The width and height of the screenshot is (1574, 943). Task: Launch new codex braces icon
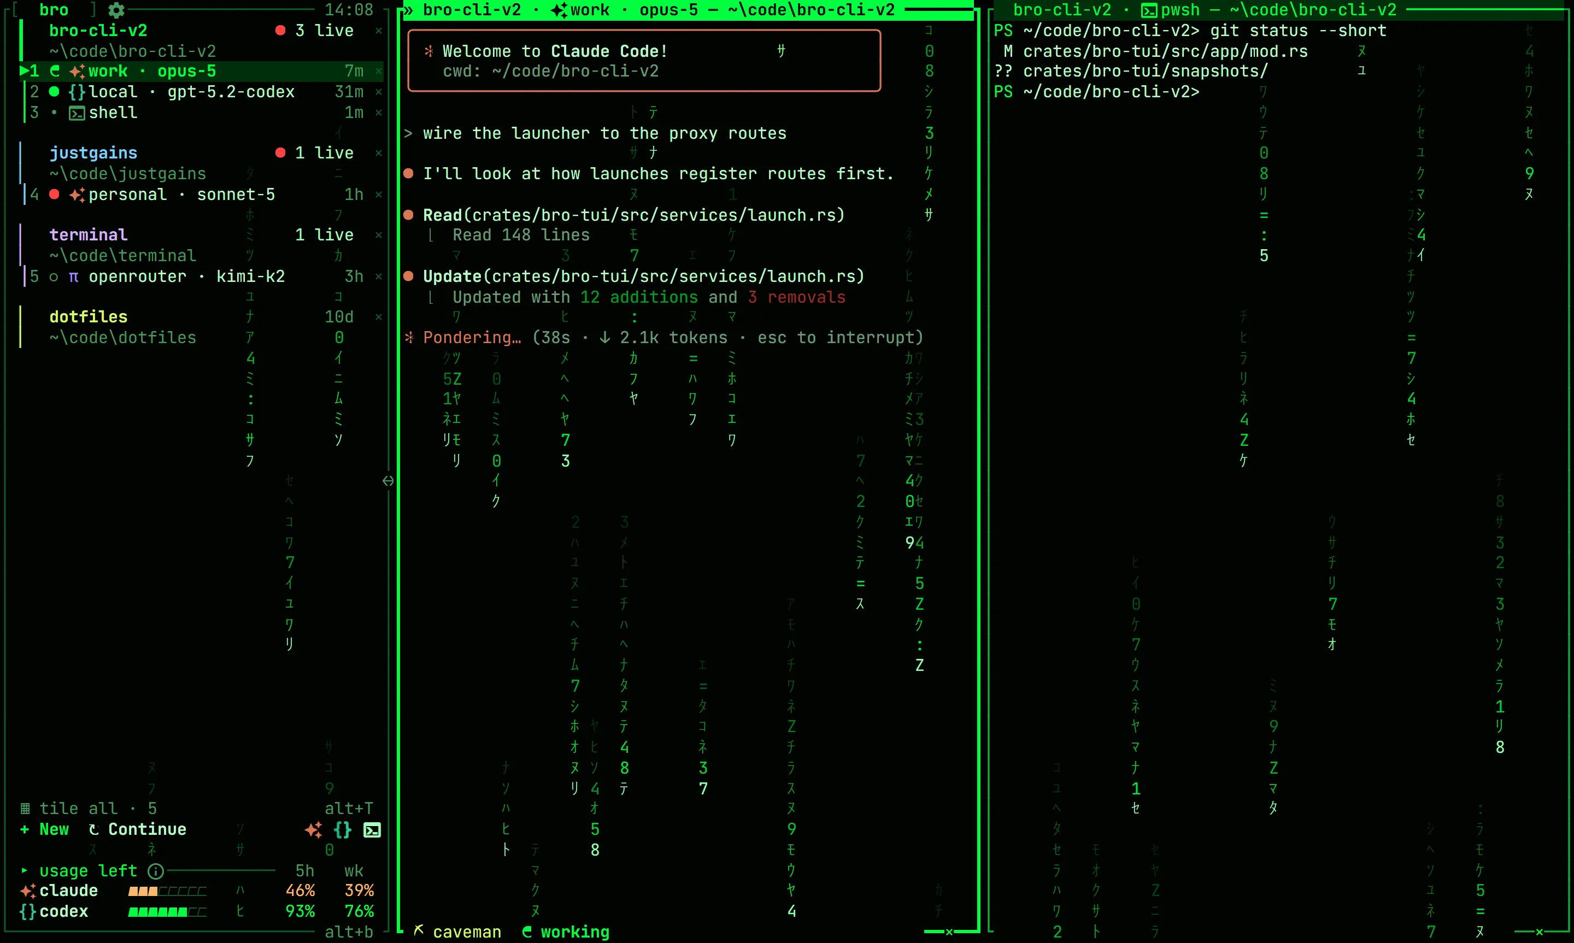click(x=343, y=829)
